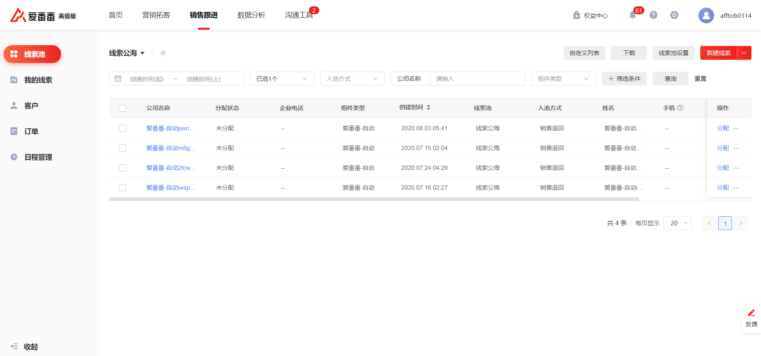Click the 自定义列表 button
This screenshot has height=356, width=761.
(x=584, y=53)
